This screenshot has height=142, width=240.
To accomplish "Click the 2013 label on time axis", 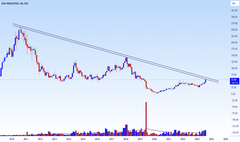I will tap(54, 139).
